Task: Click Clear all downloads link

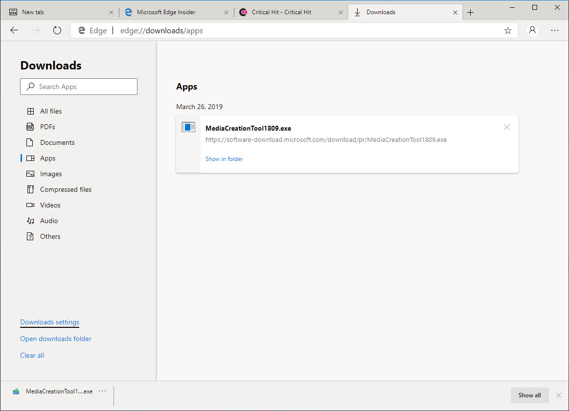Action: click(32, 355)
